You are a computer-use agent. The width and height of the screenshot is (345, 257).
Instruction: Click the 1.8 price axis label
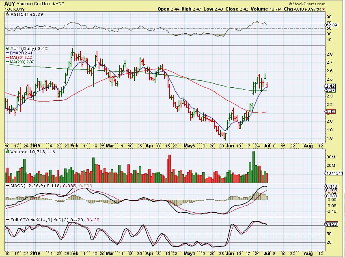pyautogui.click(x=330, y=138)
